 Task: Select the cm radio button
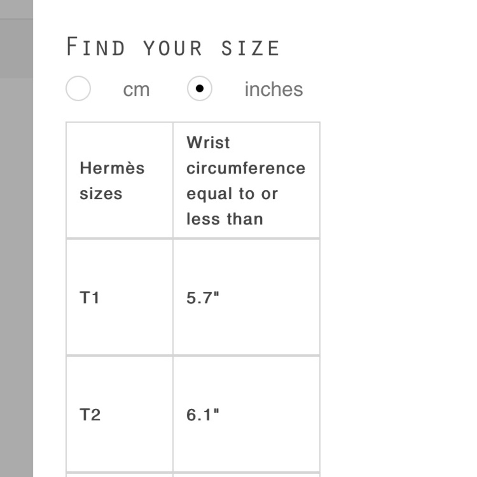(x=78, y=89)
